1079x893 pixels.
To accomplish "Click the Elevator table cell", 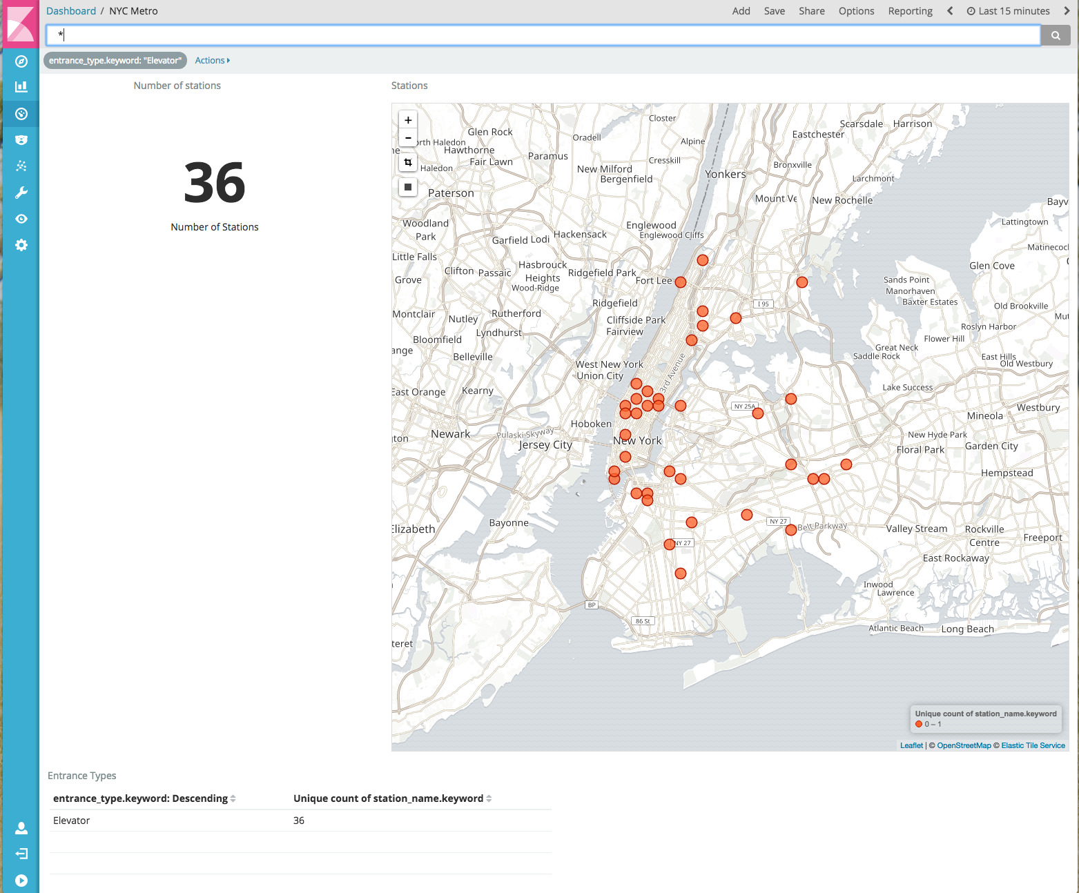I will click(x=72, y=821).
